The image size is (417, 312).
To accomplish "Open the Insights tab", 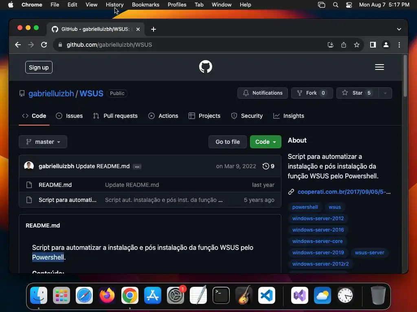I will (x=288, y=116).
